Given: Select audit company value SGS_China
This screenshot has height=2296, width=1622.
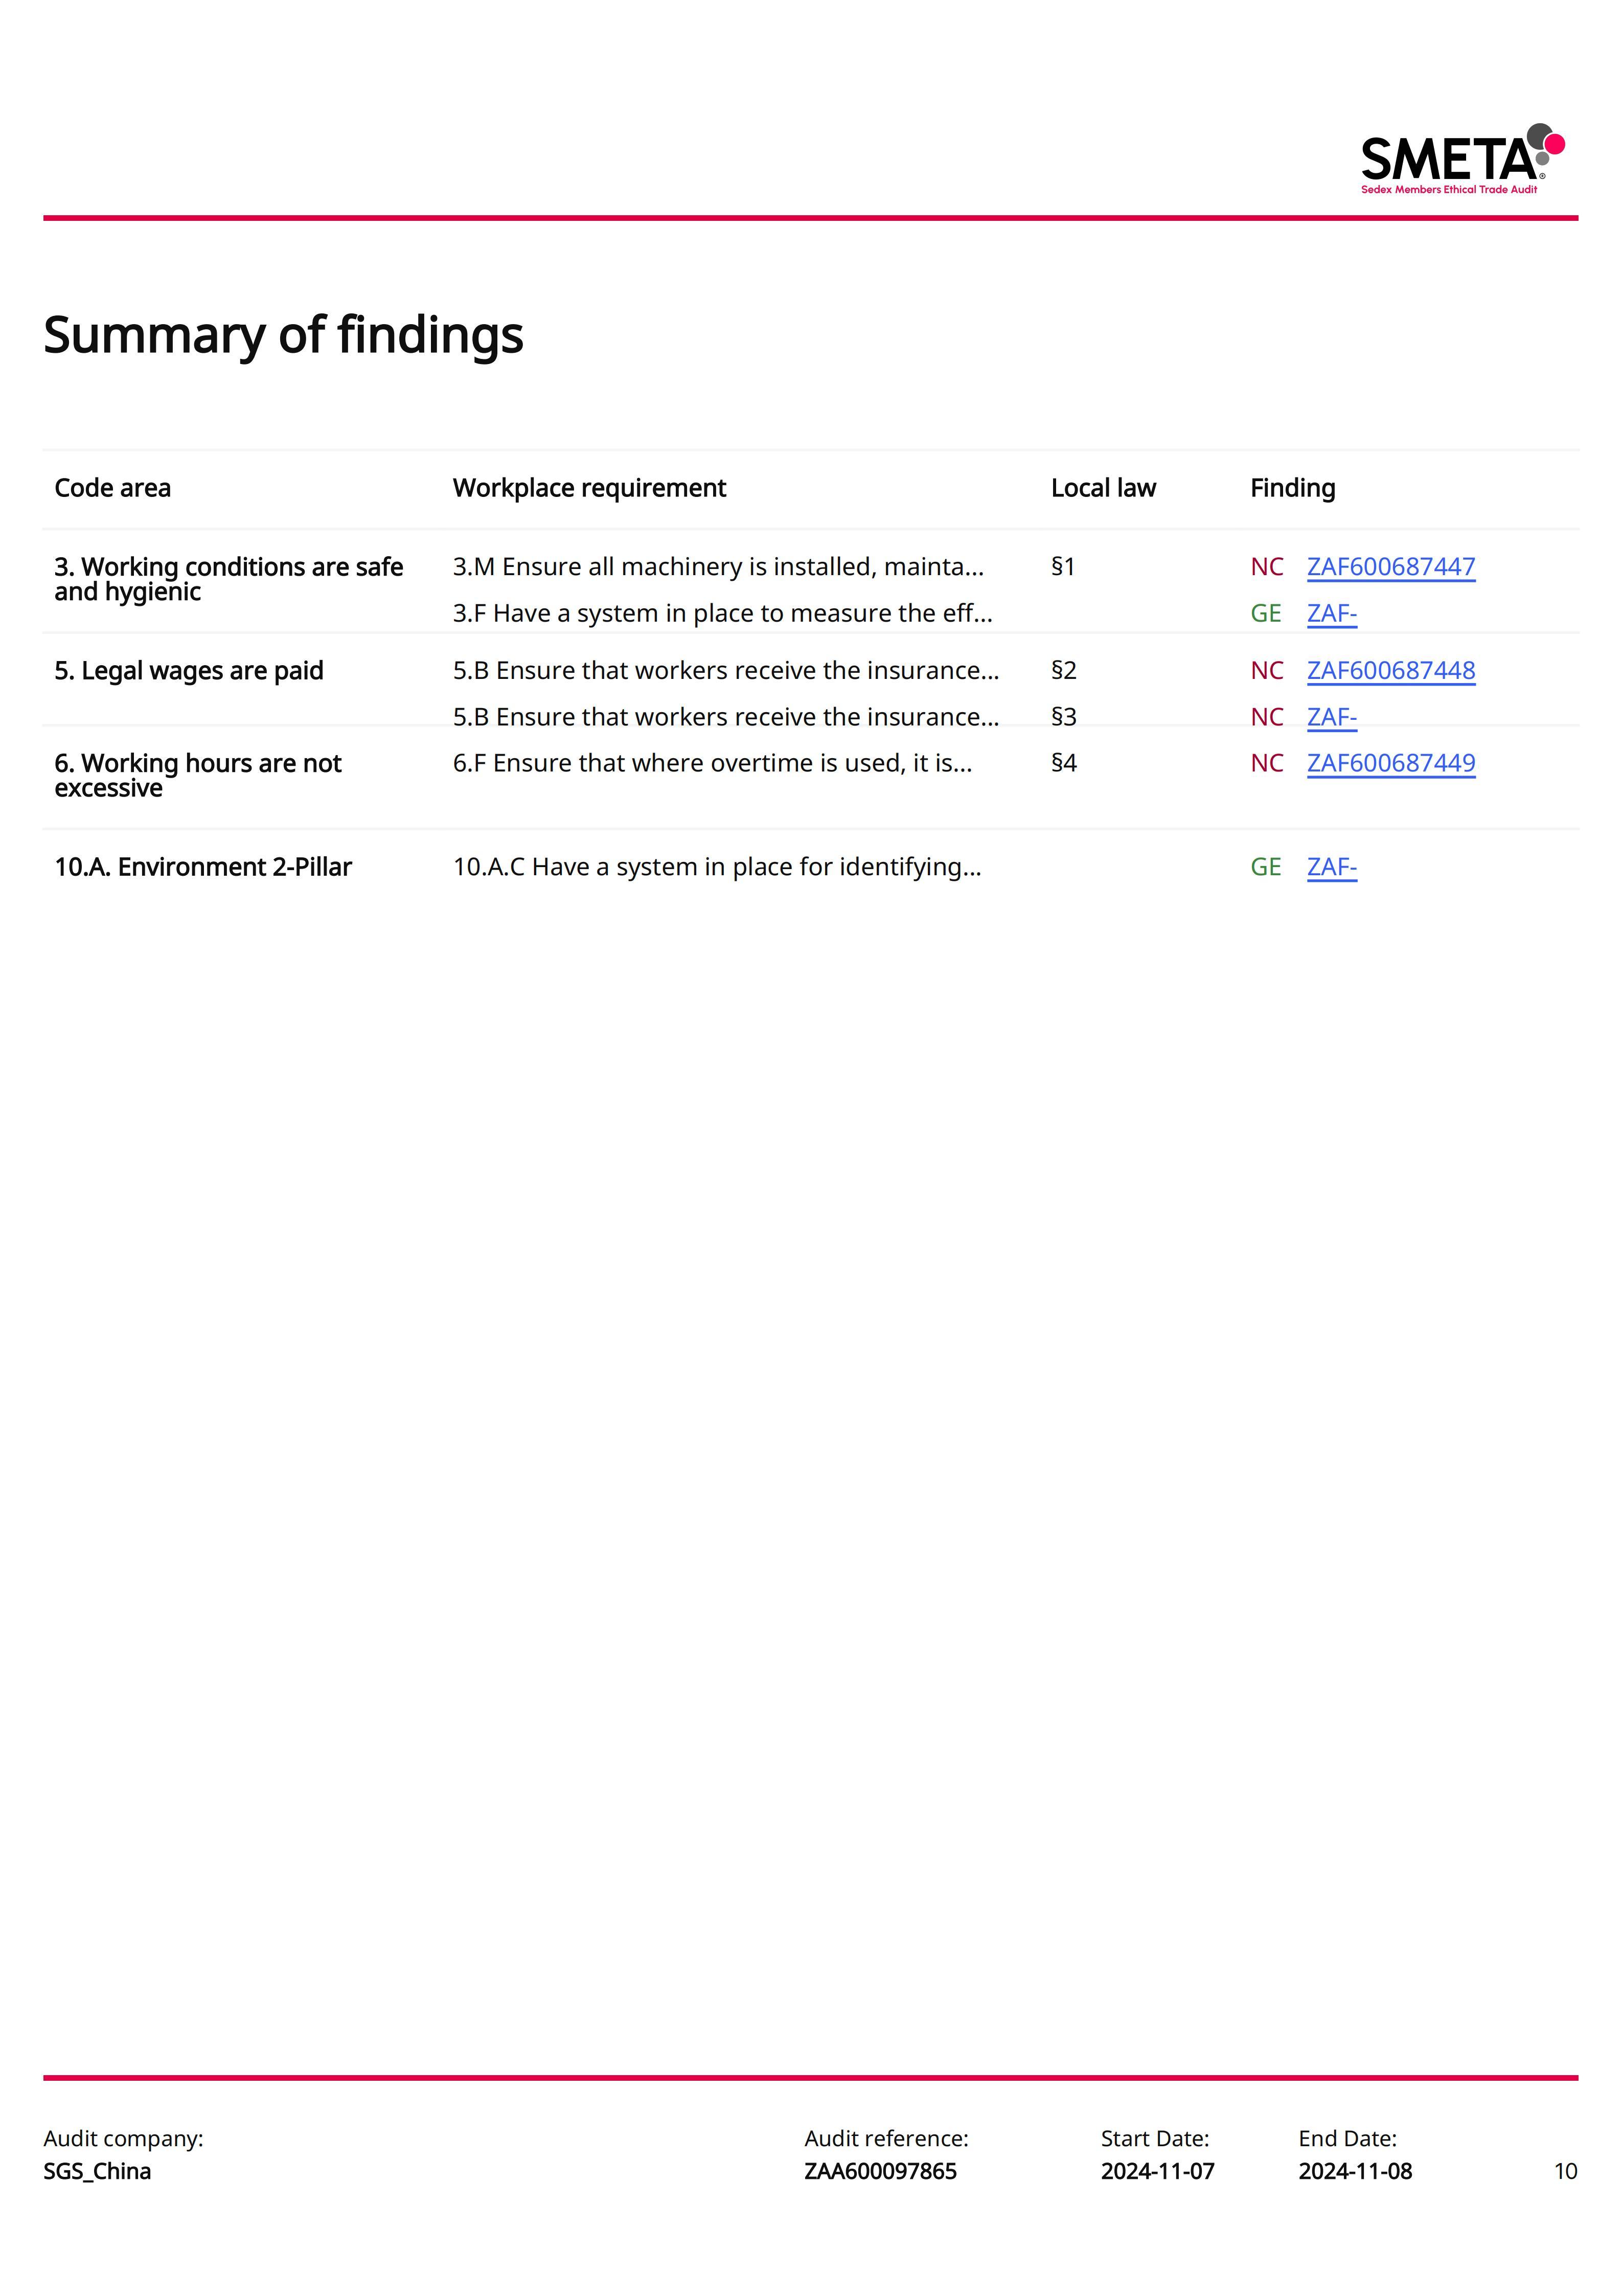Looking at the screenshot, I should (97, 2172).
